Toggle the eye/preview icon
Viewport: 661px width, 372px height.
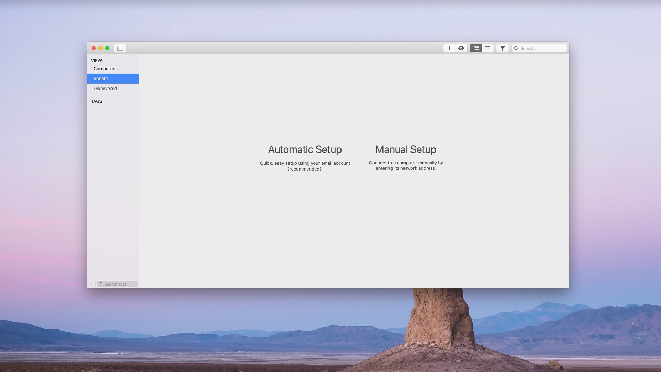pyautogui.click(x=461, y=48)
